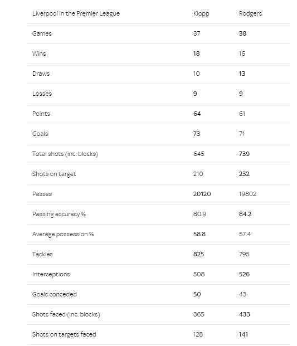Select the 'Liverpool in the Premier League' header
The width and height of the screenshot is (297, 346).
pyautogui.click(x=76, y=14)
